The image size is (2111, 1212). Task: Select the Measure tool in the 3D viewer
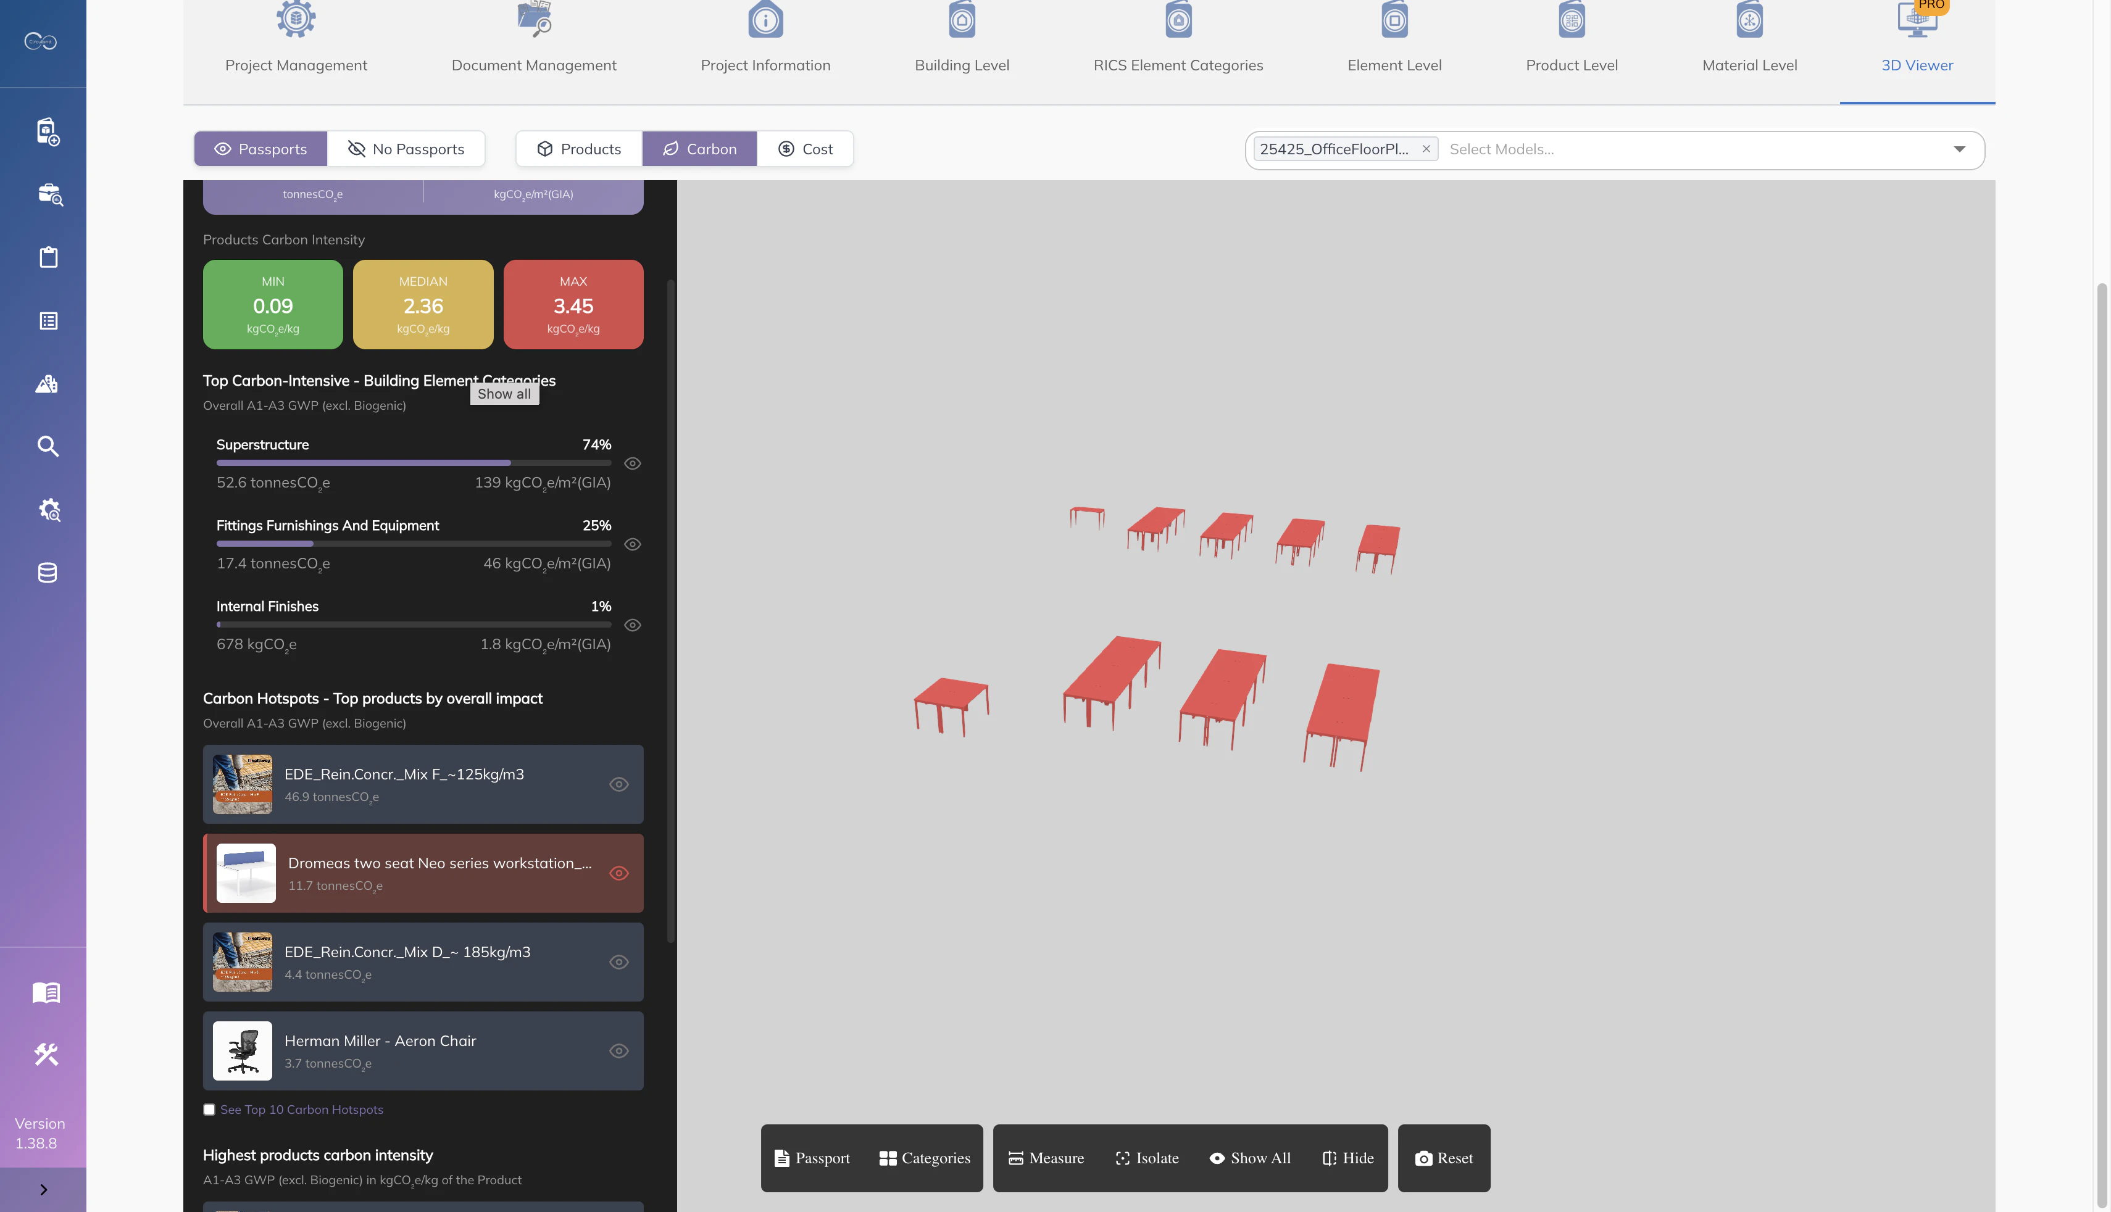coord(1046,1158)
